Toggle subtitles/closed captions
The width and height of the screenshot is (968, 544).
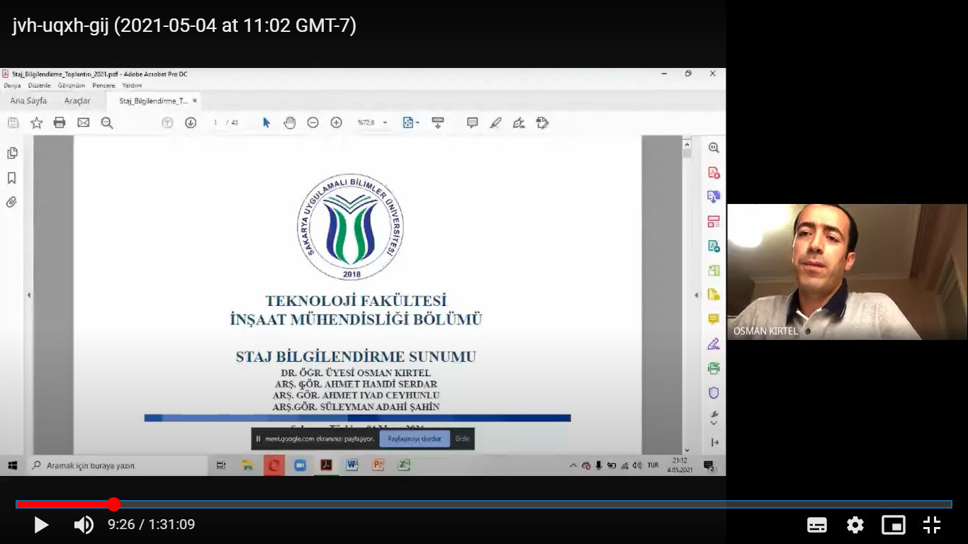tap(817, 525)
